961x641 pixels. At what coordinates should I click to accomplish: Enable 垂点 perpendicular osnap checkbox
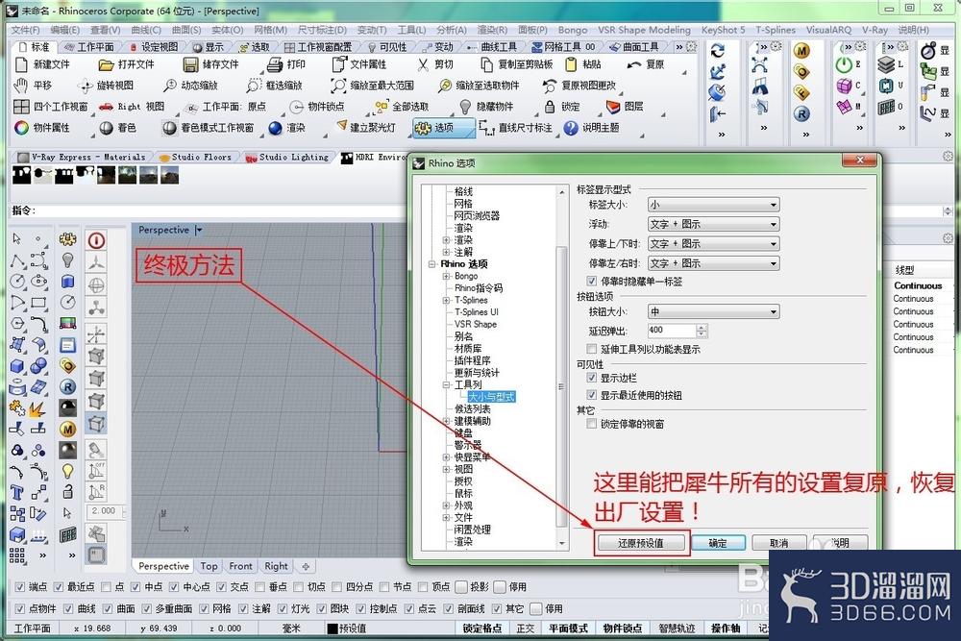tap(259, 586)
